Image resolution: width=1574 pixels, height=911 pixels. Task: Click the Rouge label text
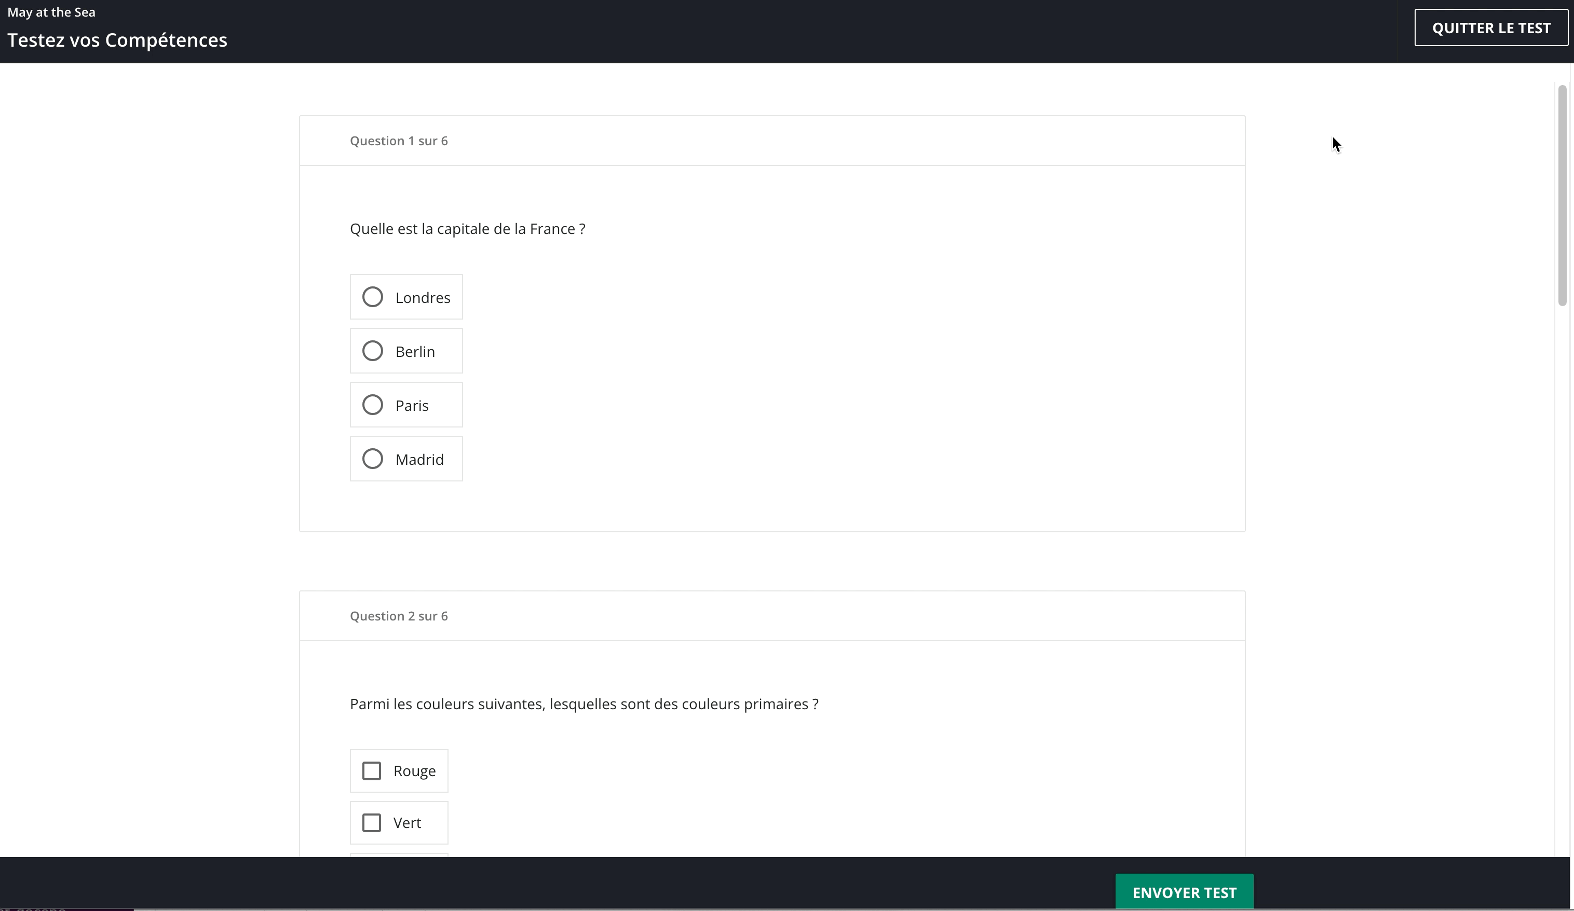pos(414,771)
